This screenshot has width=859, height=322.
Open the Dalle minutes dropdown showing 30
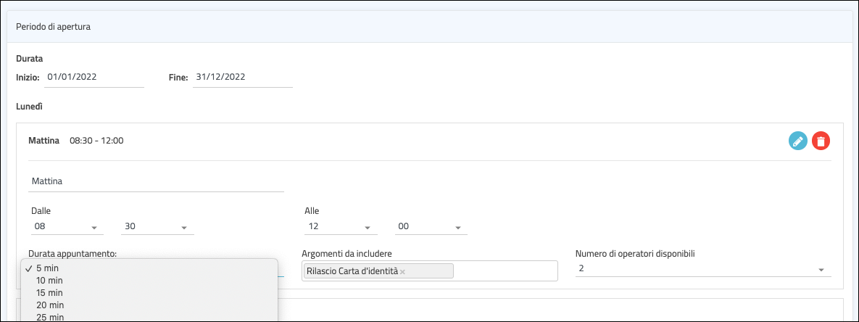157,227
